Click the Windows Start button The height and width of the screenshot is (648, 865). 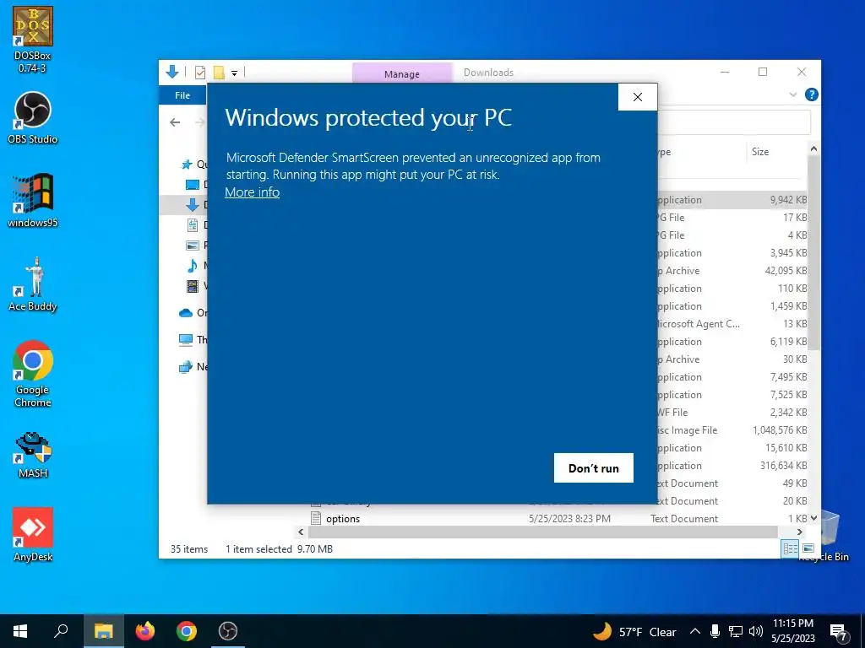coord(20,631)
